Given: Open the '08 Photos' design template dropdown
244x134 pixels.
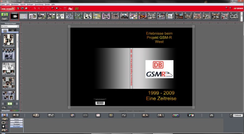Looking at the screenshot, I should click(10, 27).
